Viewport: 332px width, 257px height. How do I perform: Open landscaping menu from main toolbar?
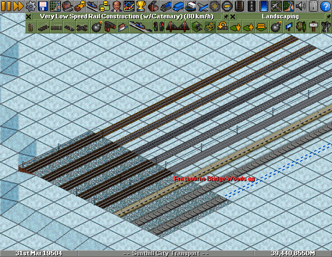click(288, 6)
